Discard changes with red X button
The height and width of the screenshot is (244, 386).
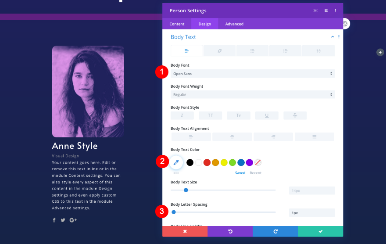point(185,231)
